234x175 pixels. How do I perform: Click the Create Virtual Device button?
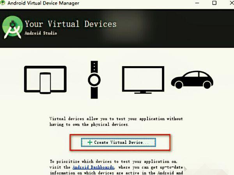point(118,142)
